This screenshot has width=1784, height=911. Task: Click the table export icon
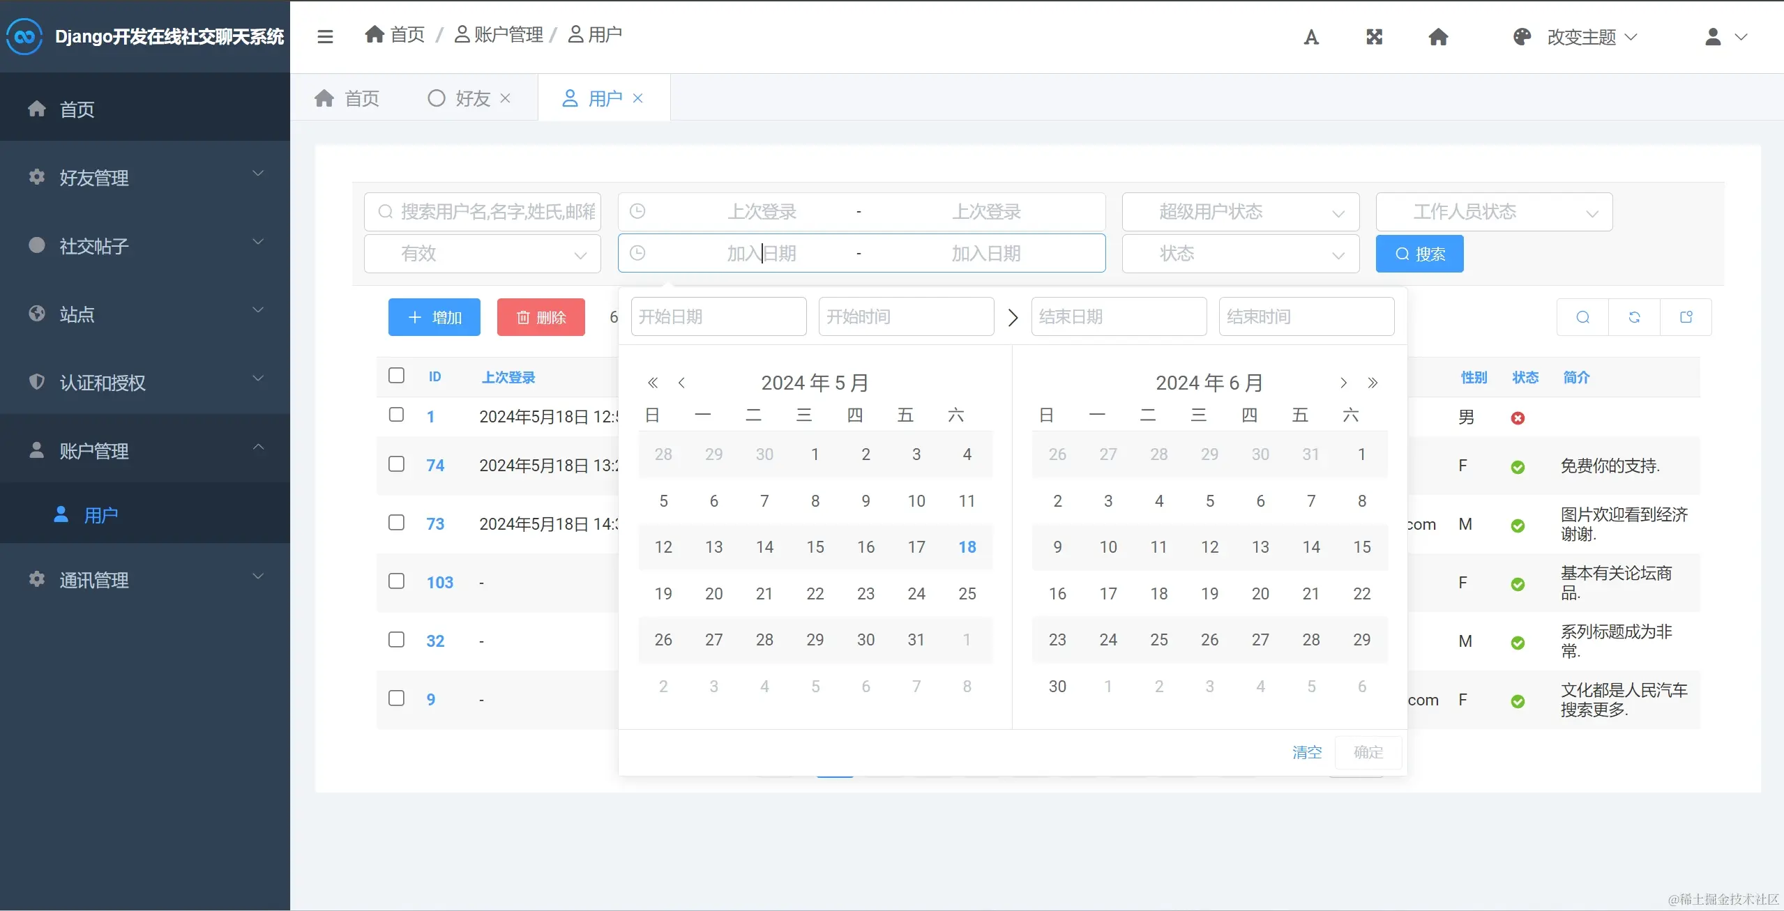click(x=1686, y=318)
